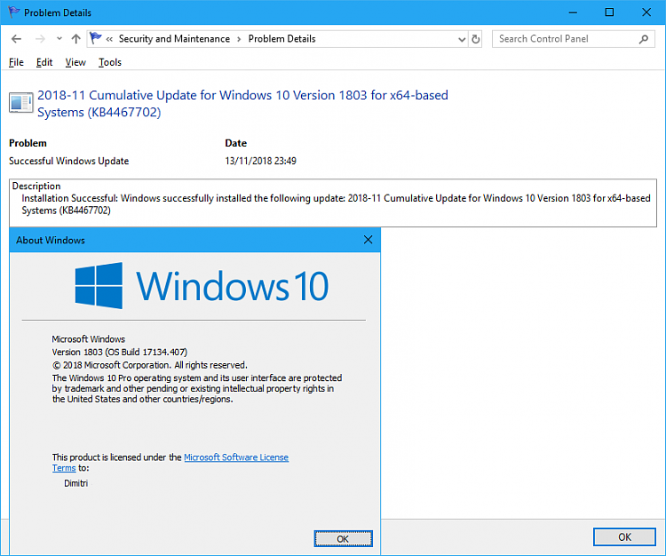Open the recent locations dropdown arrow
The width and height of the screenshot is (666, 556).
[x=59, y=39]
